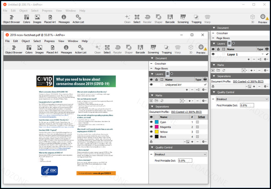This screenshot has height=189, width=271.
Task: Collapse Layers section in the factsheet window
Action: click(x=152, y=74)
